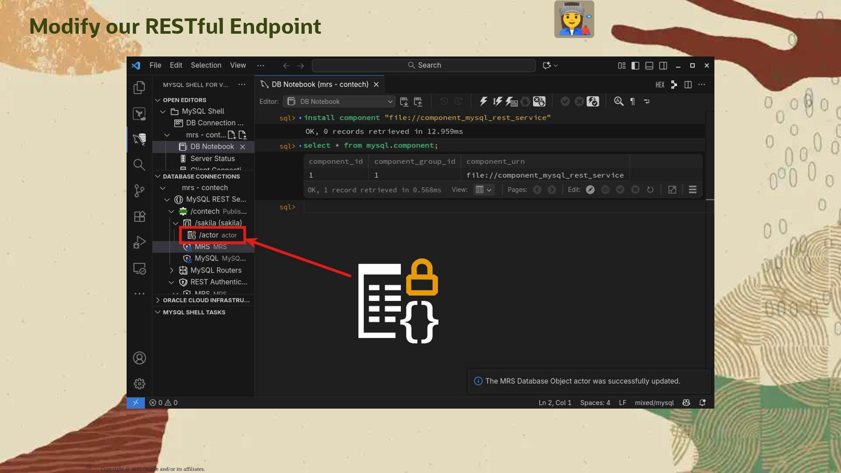
Task: Open the Editor DB Notebook dropdown
Action: pos(339,102)
